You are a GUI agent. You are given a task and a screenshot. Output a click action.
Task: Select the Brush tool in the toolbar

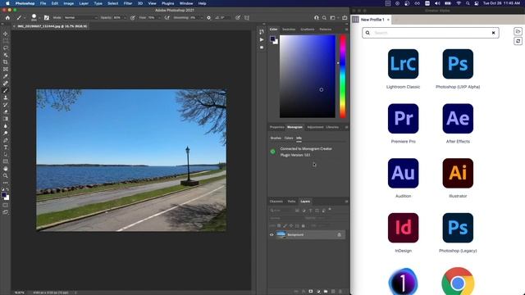point(6,90)
